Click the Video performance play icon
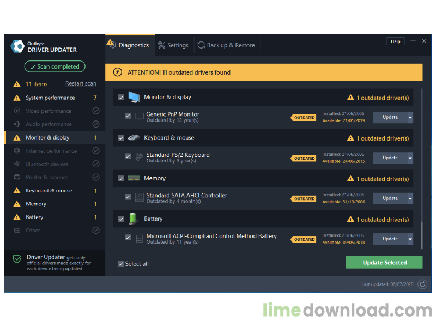The width and height of the screenshot is (436, 327). (17, 111)
